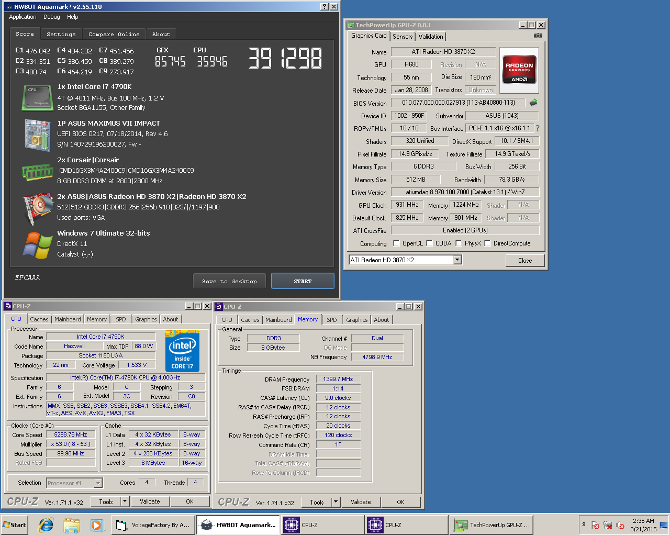
Task: Click the Windows logo icon in Aquamark
Action: point(37,245)
